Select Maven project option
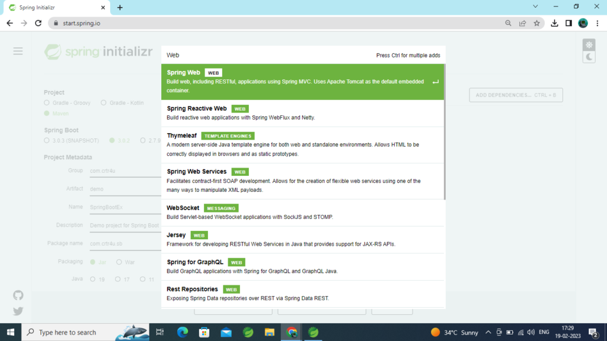The height and width of the screenshot is (341, 607). pyautogui.click(x=56, y=113)
